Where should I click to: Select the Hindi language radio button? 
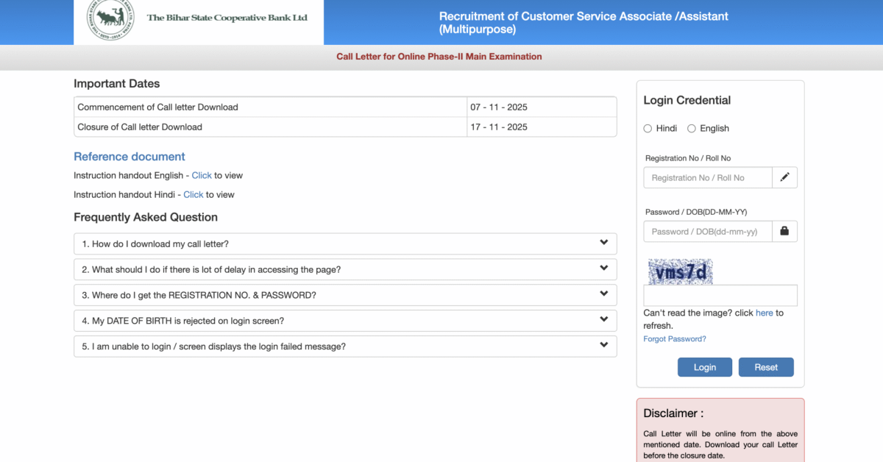pyautogui.click(x=648, y=128)
